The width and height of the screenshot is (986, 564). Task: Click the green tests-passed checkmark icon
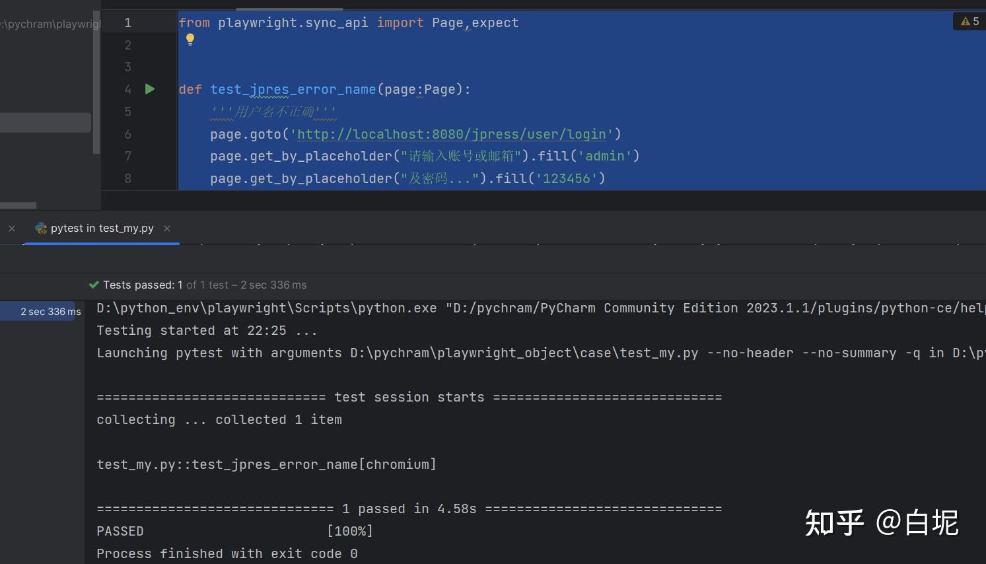[x=94, y=285]
